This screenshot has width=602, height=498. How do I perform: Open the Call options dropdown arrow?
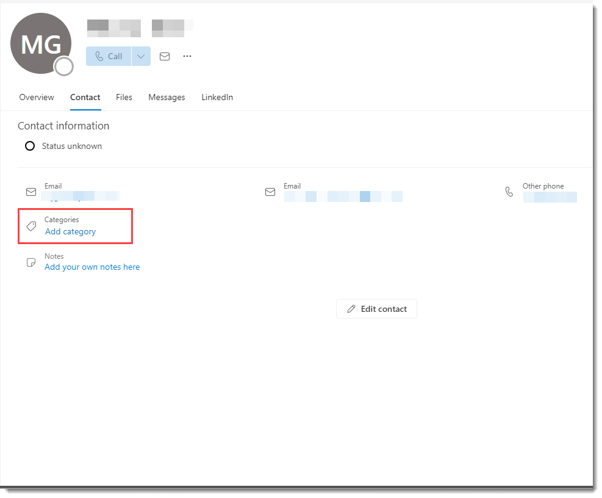[141, 56]
